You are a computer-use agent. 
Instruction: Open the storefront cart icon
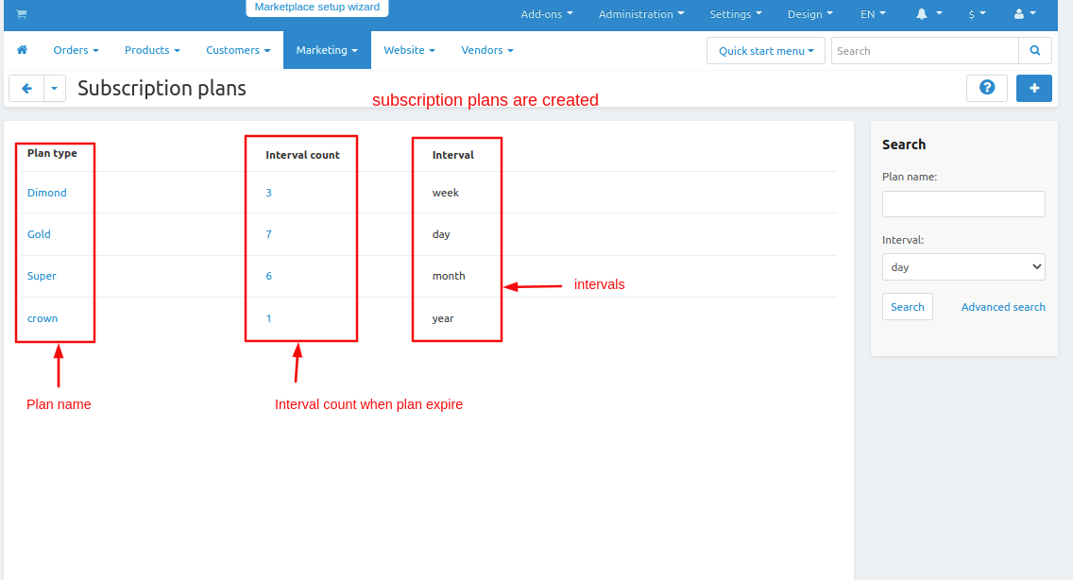[22, 13]
